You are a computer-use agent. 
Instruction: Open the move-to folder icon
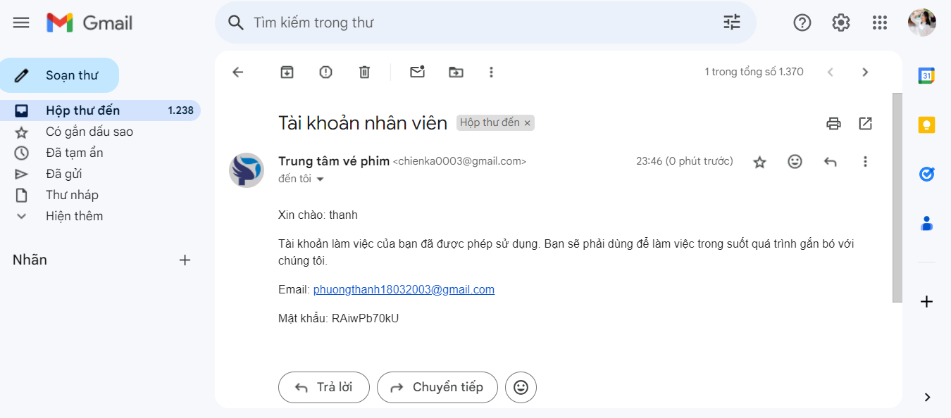456,72
